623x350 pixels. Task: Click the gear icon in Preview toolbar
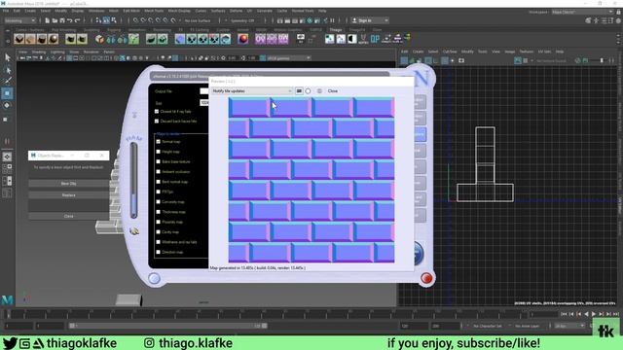[319, 90]
